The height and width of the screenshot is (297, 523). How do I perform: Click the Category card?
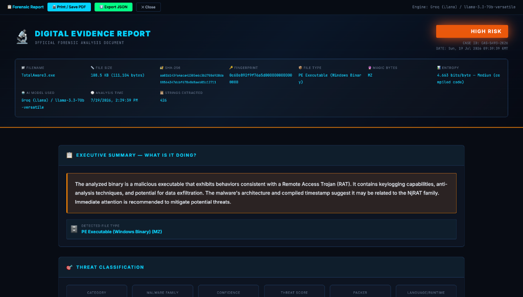(x=97, y=291)
